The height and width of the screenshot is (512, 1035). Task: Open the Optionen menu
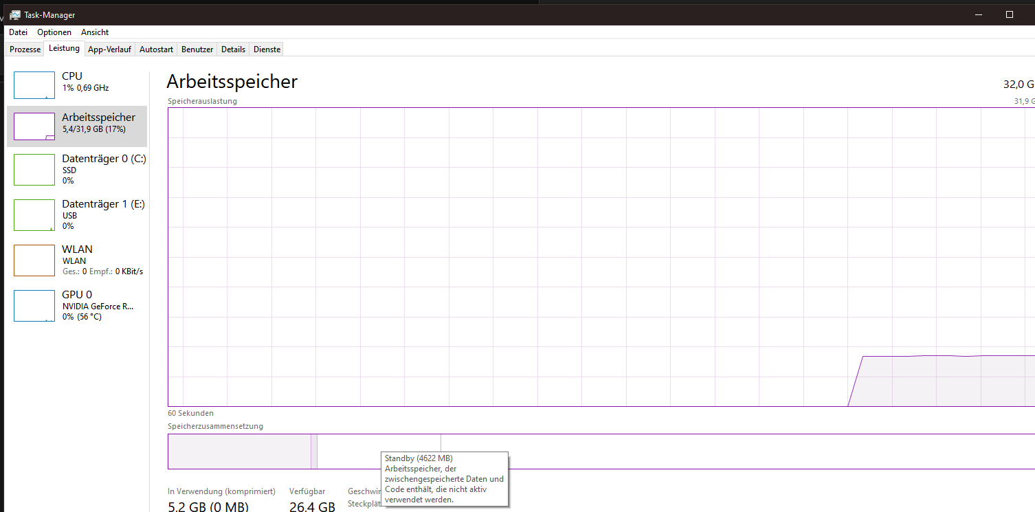54,32
